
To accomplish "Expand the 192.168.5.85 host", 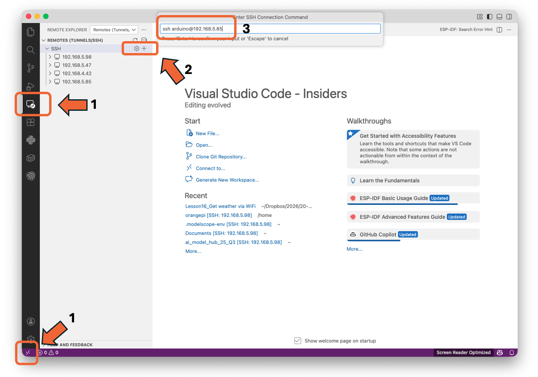I will pyautogui.click(x=50, y=82).
